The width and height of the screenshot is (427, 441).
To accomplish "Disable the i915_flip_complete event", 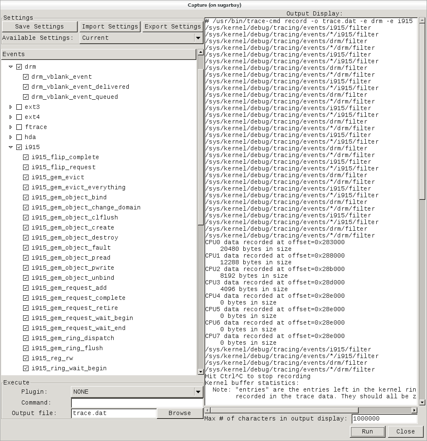I will pyautogui.click(x=26, y=157).
